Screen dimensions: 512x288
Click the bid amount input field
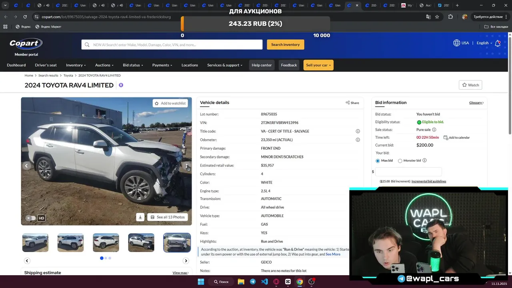coord(408,172)
